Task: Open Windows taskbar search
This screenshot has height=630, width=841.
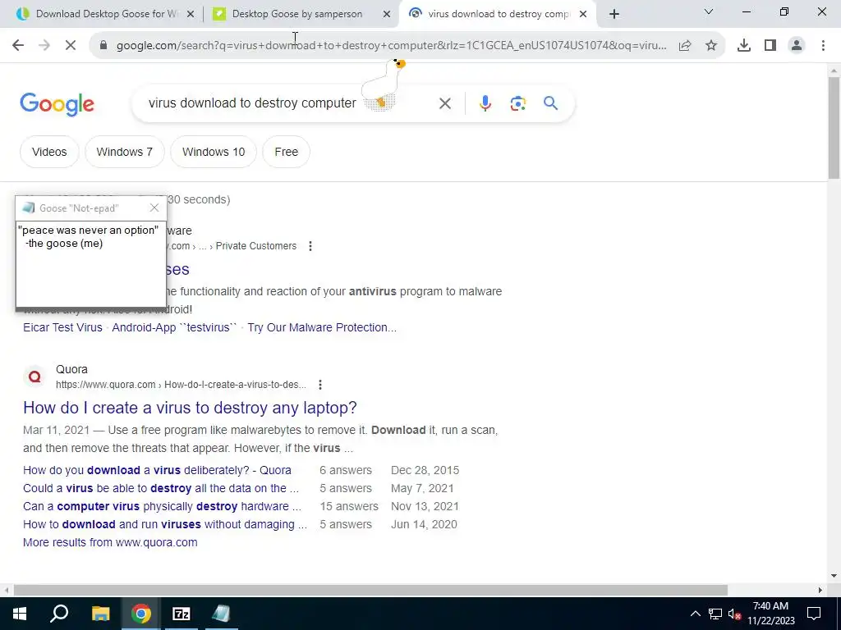Action: click(x=59, y=614)
